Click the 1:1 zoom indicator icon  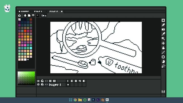[163, 92]
